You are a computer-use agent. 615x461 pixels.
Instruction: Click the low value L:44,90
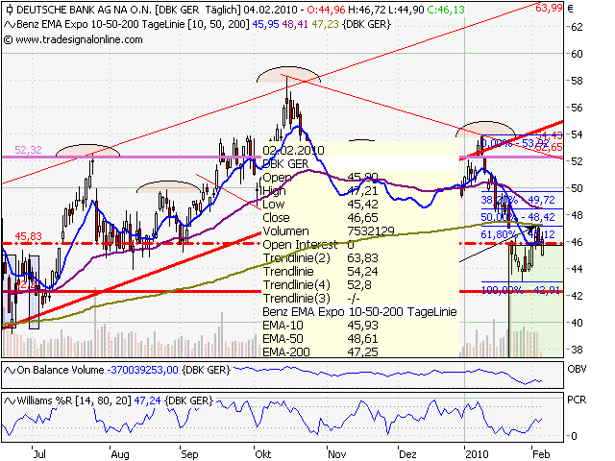point(406,10)
